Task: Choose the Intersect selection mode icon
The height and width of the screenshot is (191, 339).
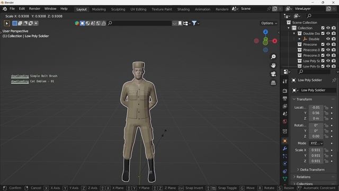Action: tap(36, 23)
